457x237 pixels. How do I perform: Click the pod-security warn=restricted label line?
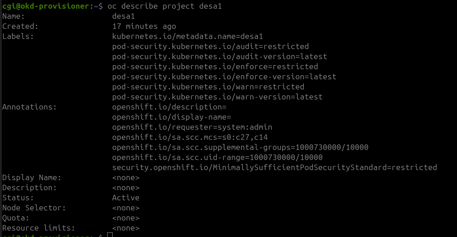208,87
